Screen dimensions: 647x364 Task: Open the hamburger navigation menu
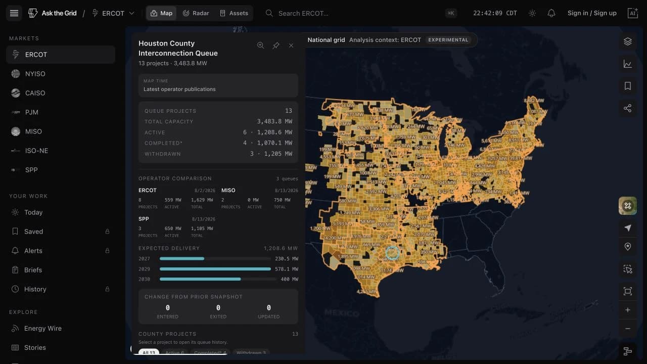pos(14,13)
